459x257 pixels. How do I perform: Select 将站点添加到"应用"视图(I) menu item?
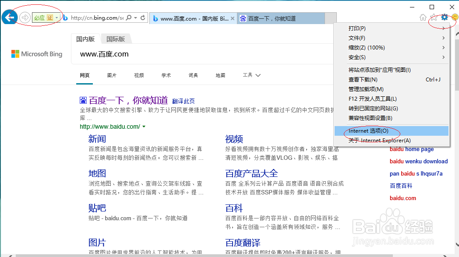(392, 70)
